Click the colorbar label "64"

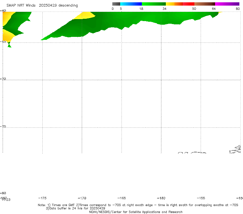point(214,9)
